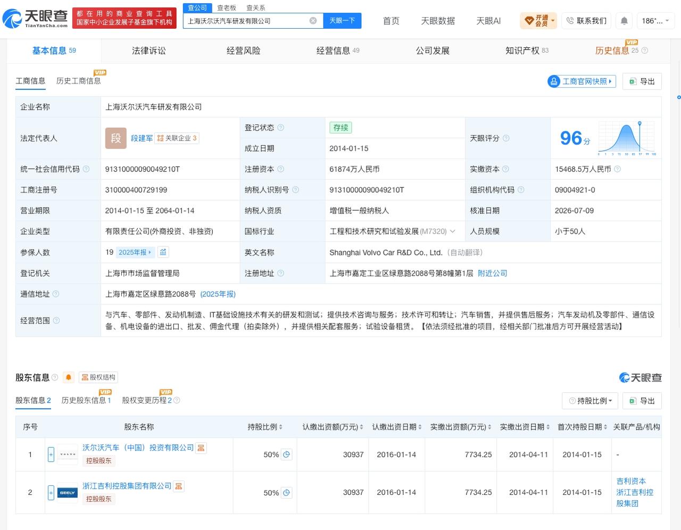Switch to 历史股东信息 sub-tab
This screenshot has height=530, width=681.
tap(86, 400)
